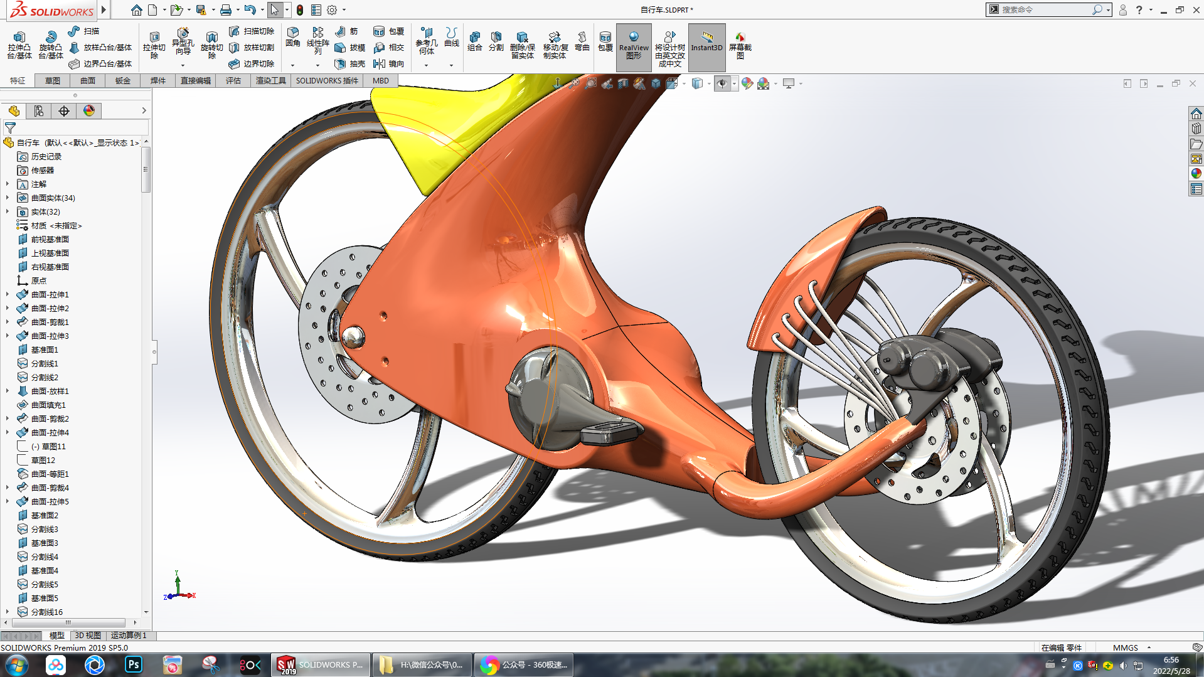
Task: Select the 抽壳 shell tool
Action: click(350, 63)
